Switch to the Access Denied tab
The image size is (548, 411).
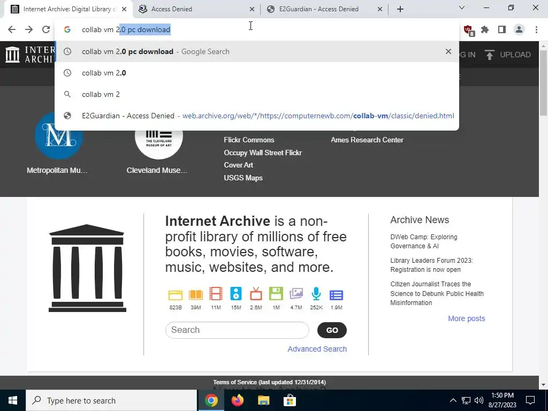[196, 9]
